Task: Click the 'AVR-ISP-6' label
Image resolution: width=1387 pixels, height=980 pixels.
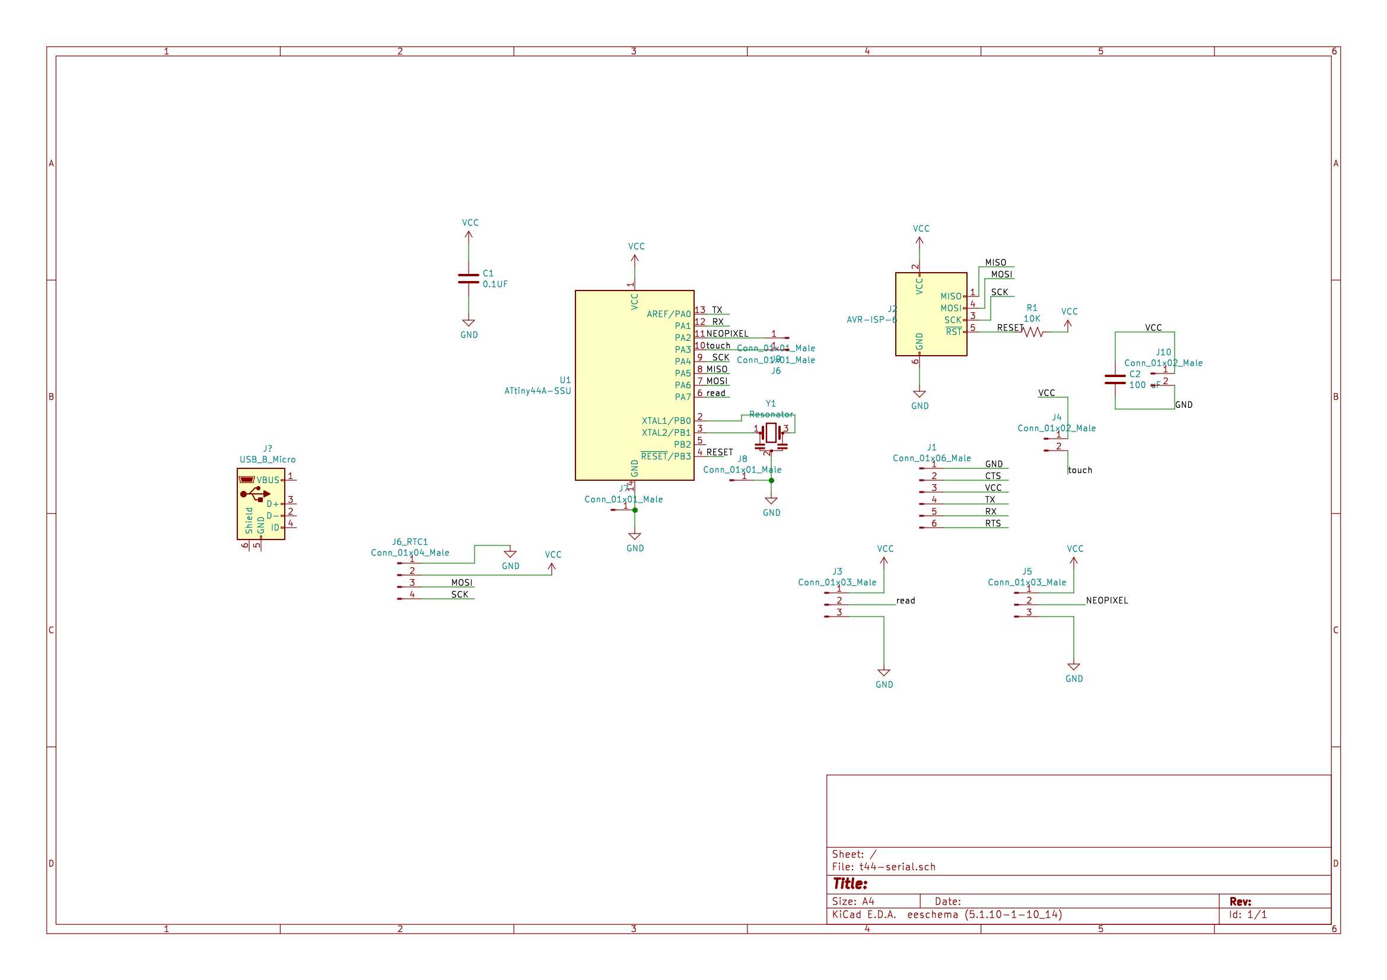Action: 871,320
